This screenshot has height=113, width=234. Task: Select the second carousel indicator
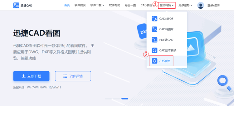[117, 99]
